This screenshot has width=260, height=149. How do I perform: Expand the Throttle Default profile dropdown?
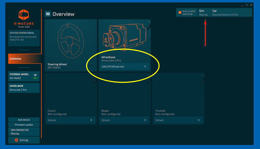tap(178, 120)
